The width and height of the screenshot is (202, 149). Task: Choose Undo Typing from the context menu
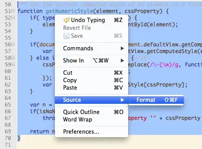pos(92,20)
